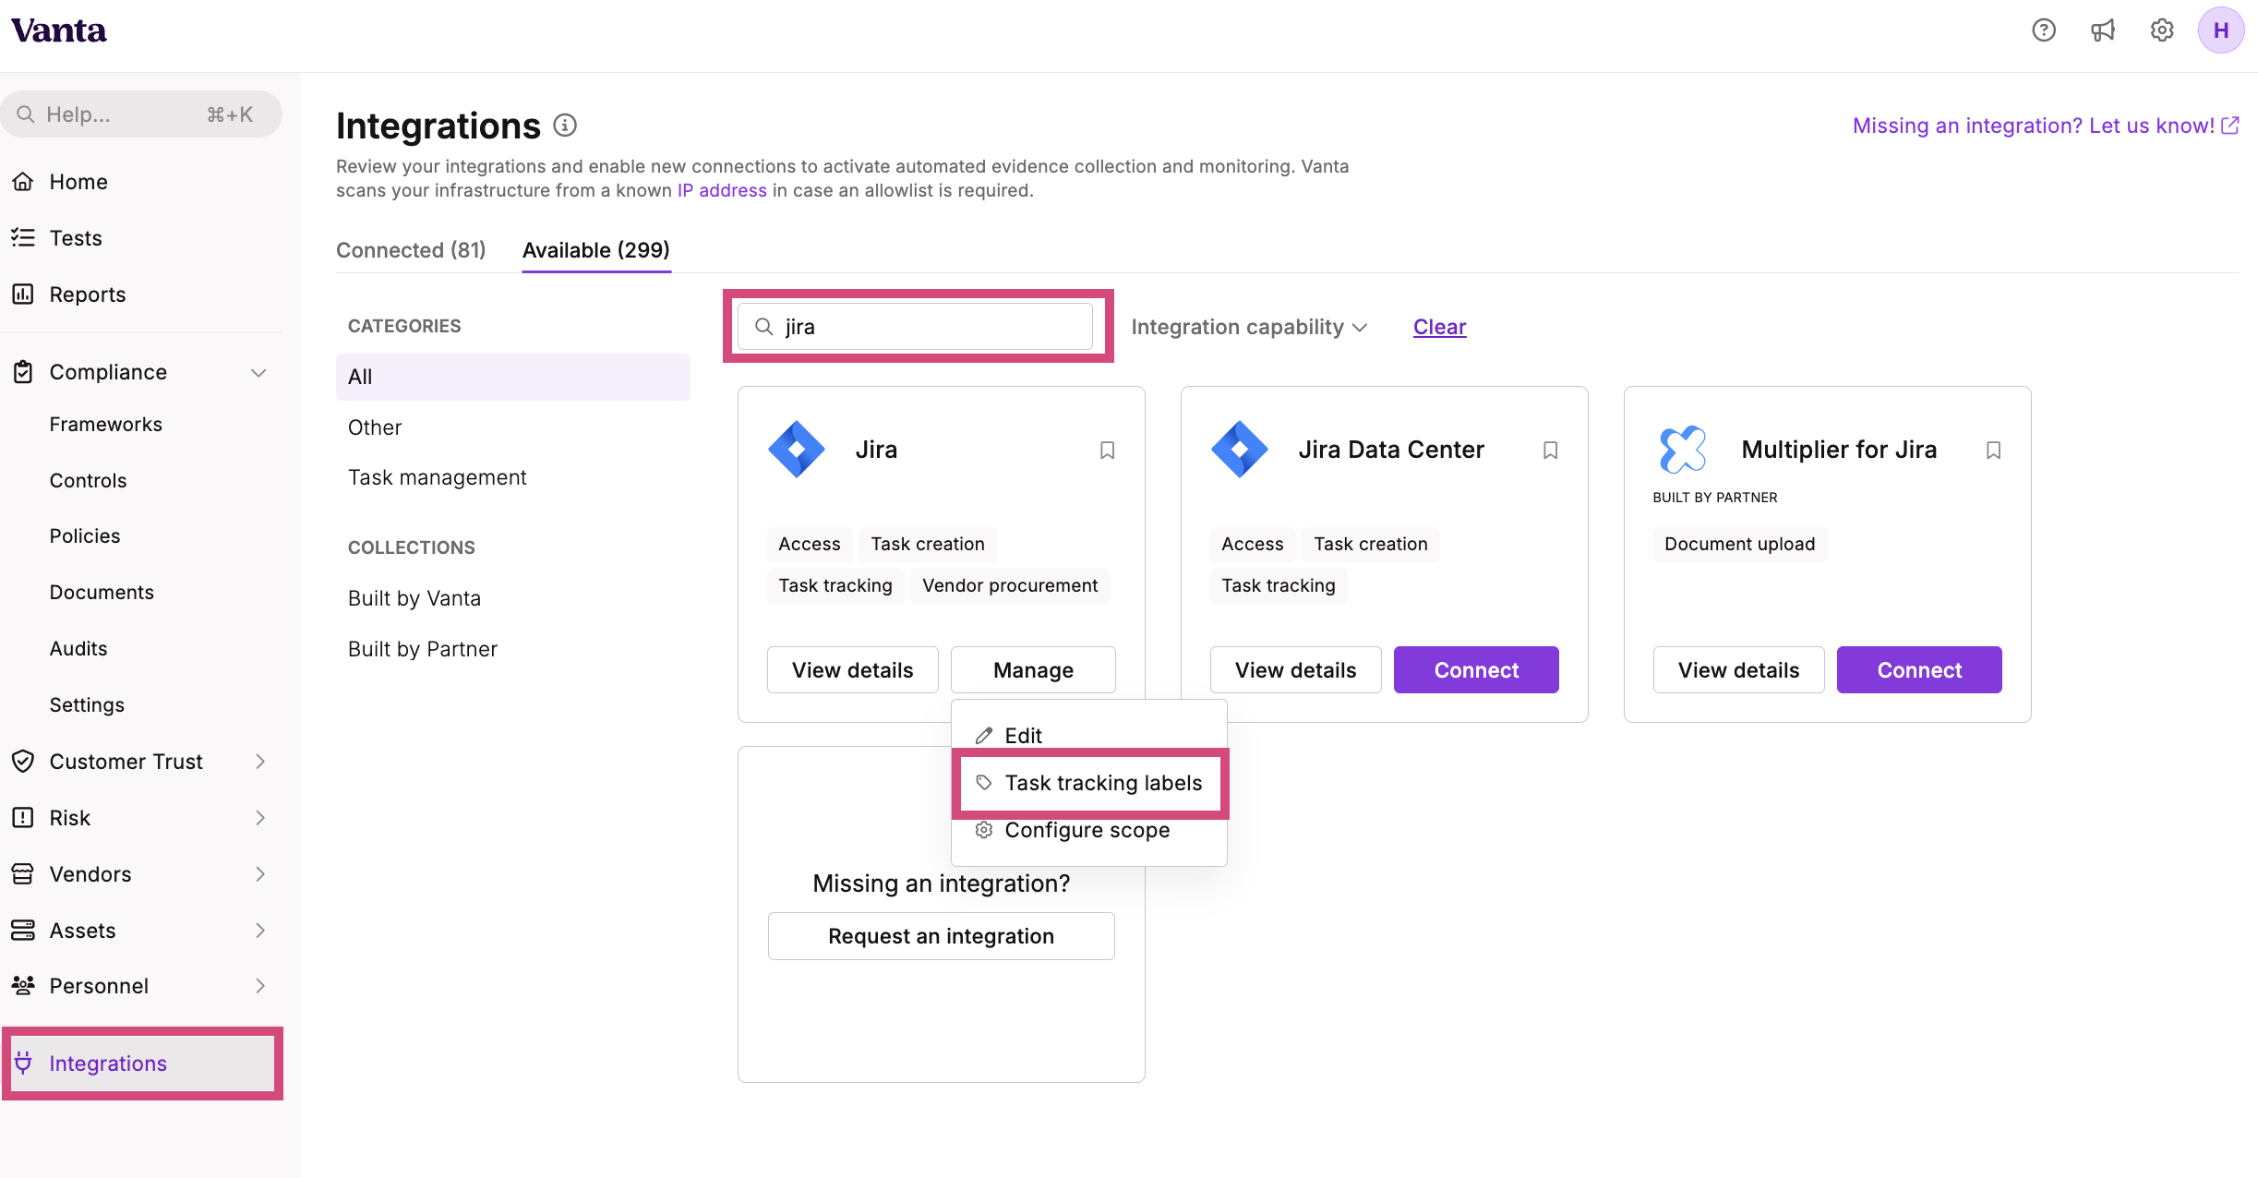Click View details on Jira Data Center
Viewport: 2258px width, 1178px height.
(x=1296, y=670)
